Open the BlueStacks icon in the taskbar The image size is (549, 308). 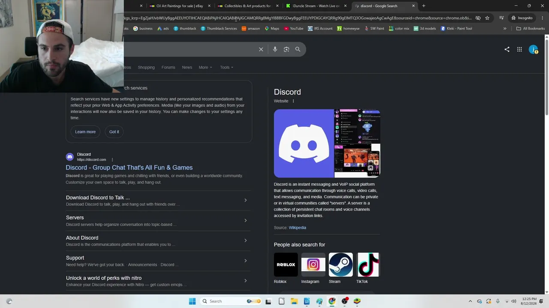[357, 301]
